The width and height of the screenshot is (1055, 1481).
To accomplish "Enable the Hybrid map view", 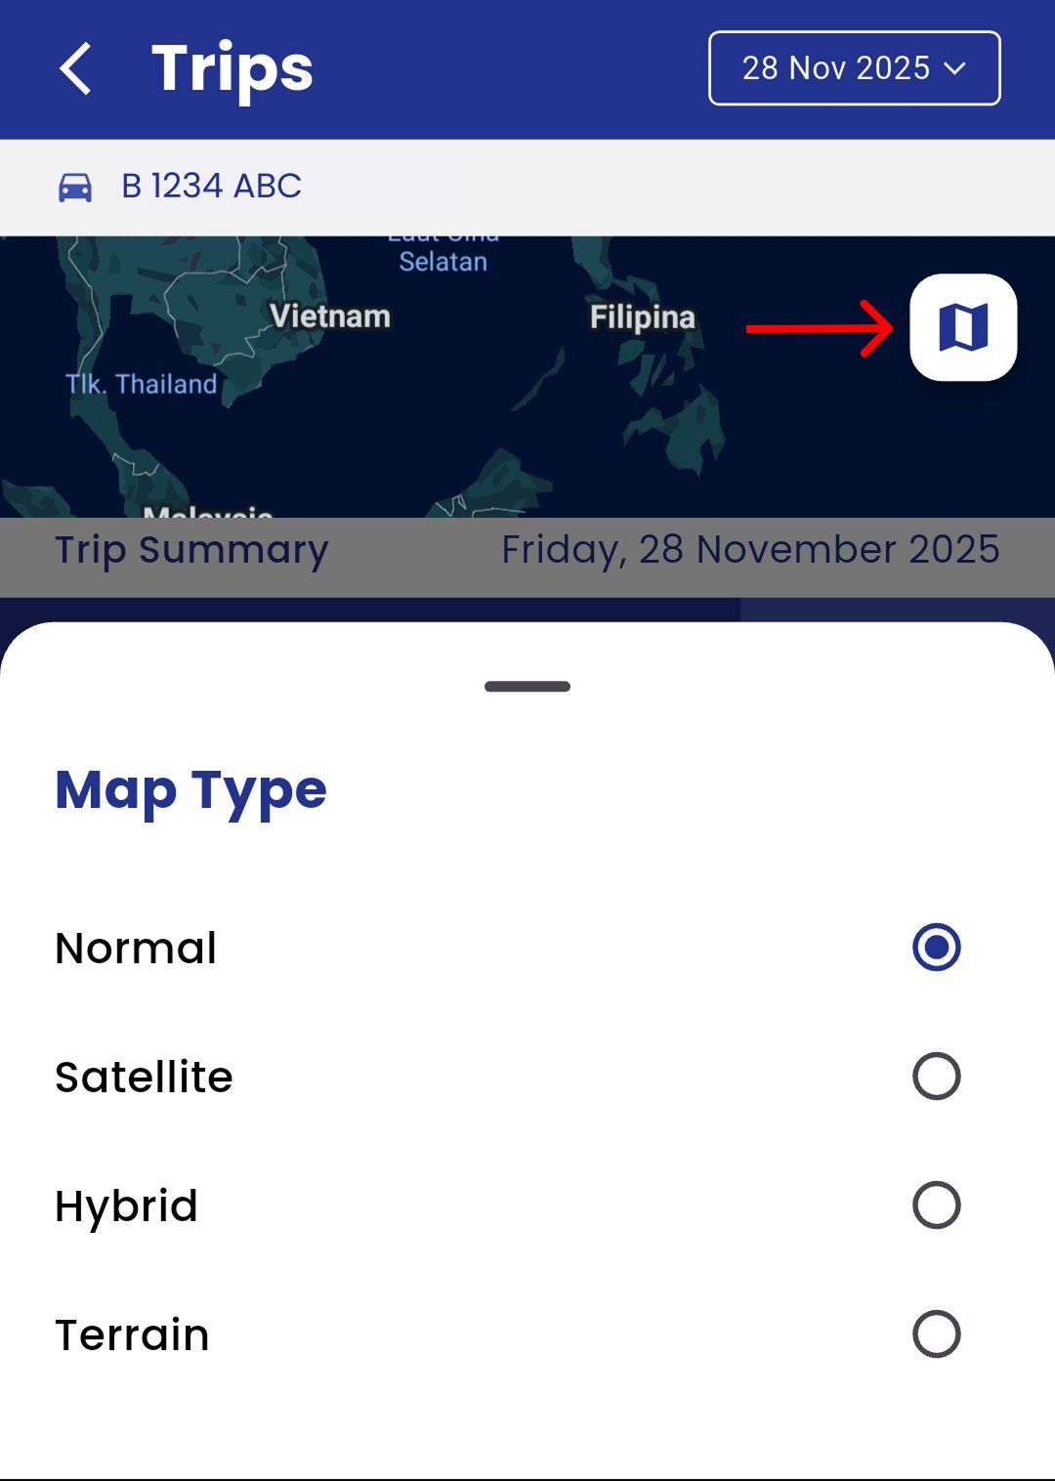I will [936, 1204].
